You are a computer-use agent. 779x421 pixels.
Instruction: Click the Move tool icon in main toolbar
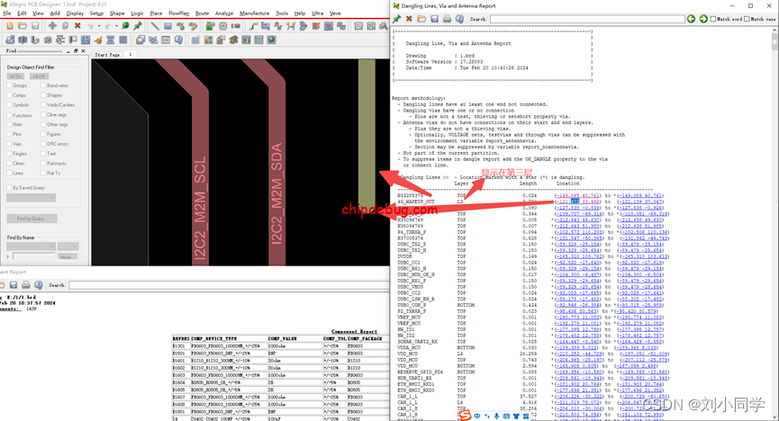click(52, 26)
